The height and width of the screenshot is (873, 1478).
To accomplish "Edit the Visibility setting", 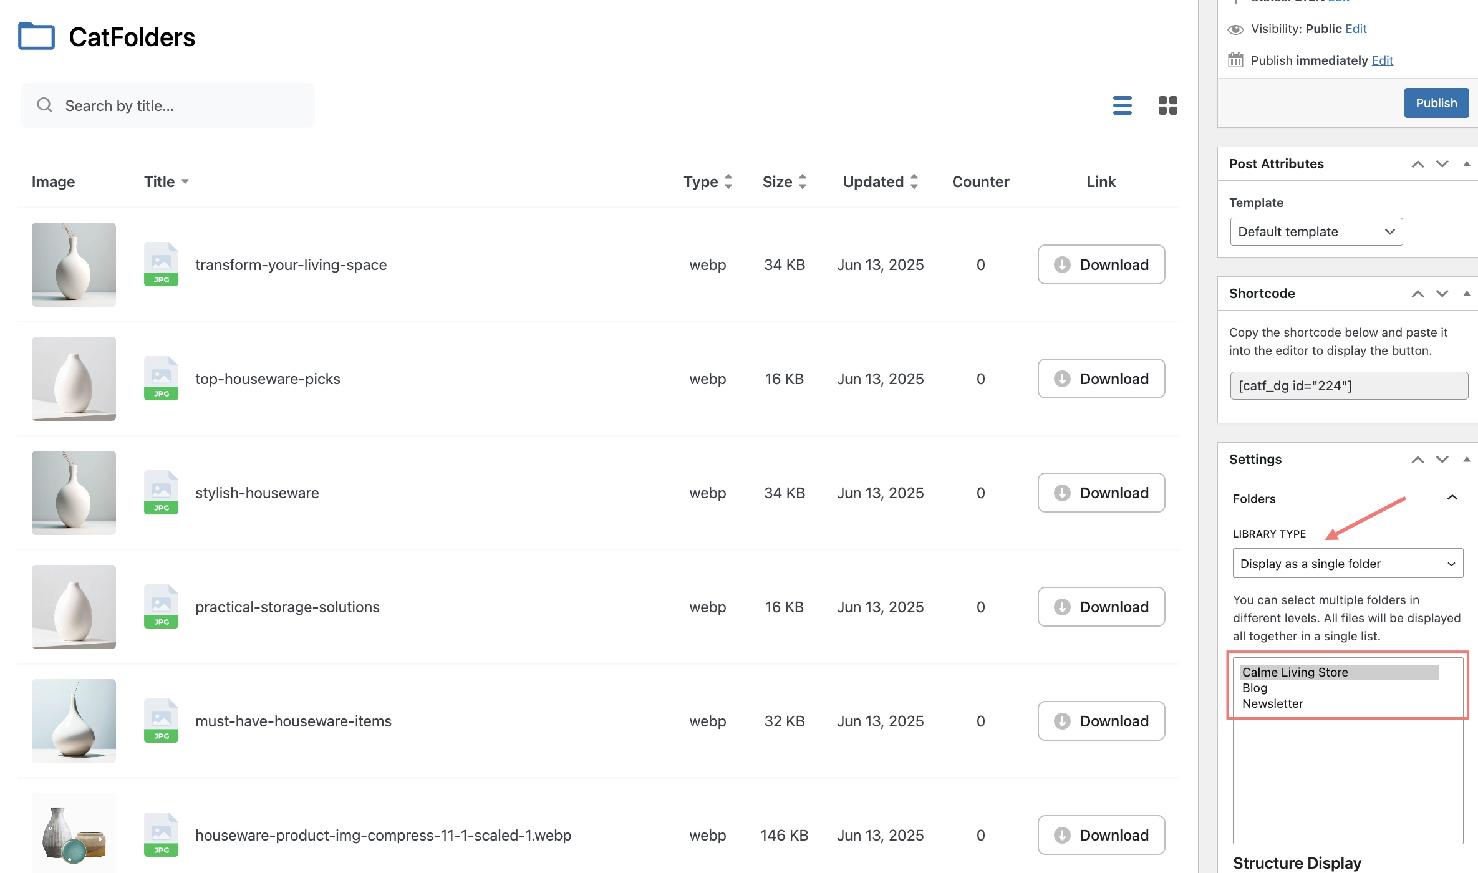I will coord(1356,29).
